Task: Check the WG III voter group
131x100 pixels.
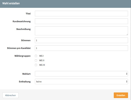Action: 36,65
